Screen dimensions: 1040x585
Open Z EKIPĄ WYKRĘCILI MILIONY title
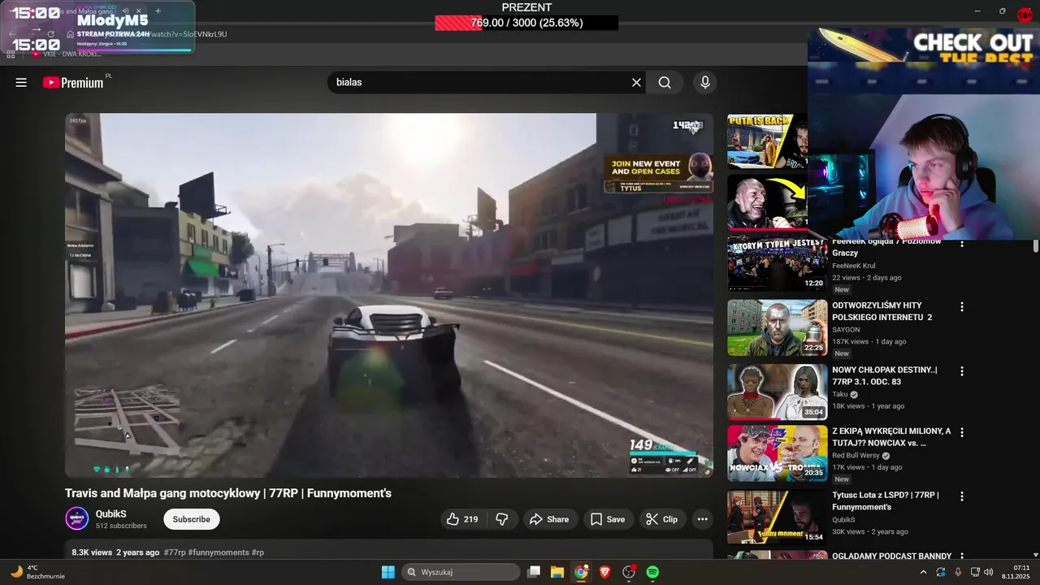891,437
